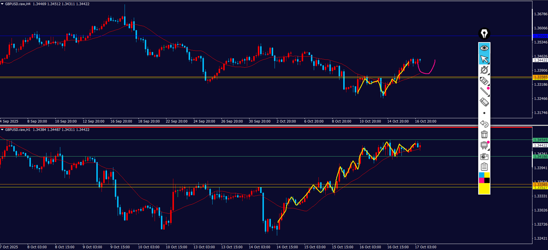Image resolution: width=548 pixels, height=250 pixels.
Task: Undo the last drawing stroke
Action: pyautogui.click(x=484, y=124)
